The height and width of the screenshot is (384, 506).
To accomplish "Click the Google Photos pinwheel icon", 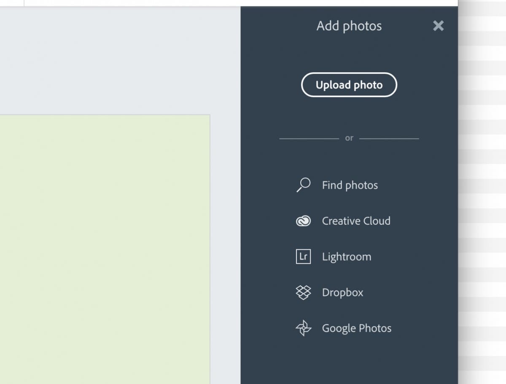I will [304, 328].
